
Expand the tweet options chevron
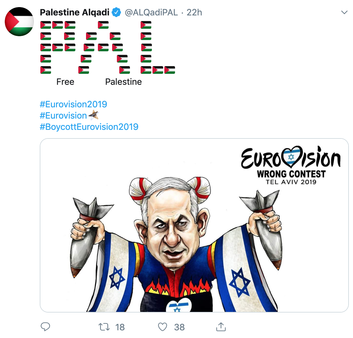(x=344, y=12)
